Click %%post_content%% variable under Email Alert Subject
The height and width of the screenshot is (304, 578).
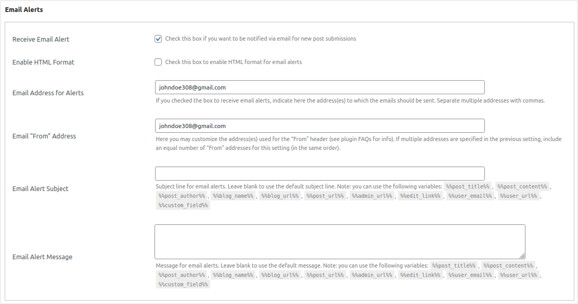click(x=522, y=186)
